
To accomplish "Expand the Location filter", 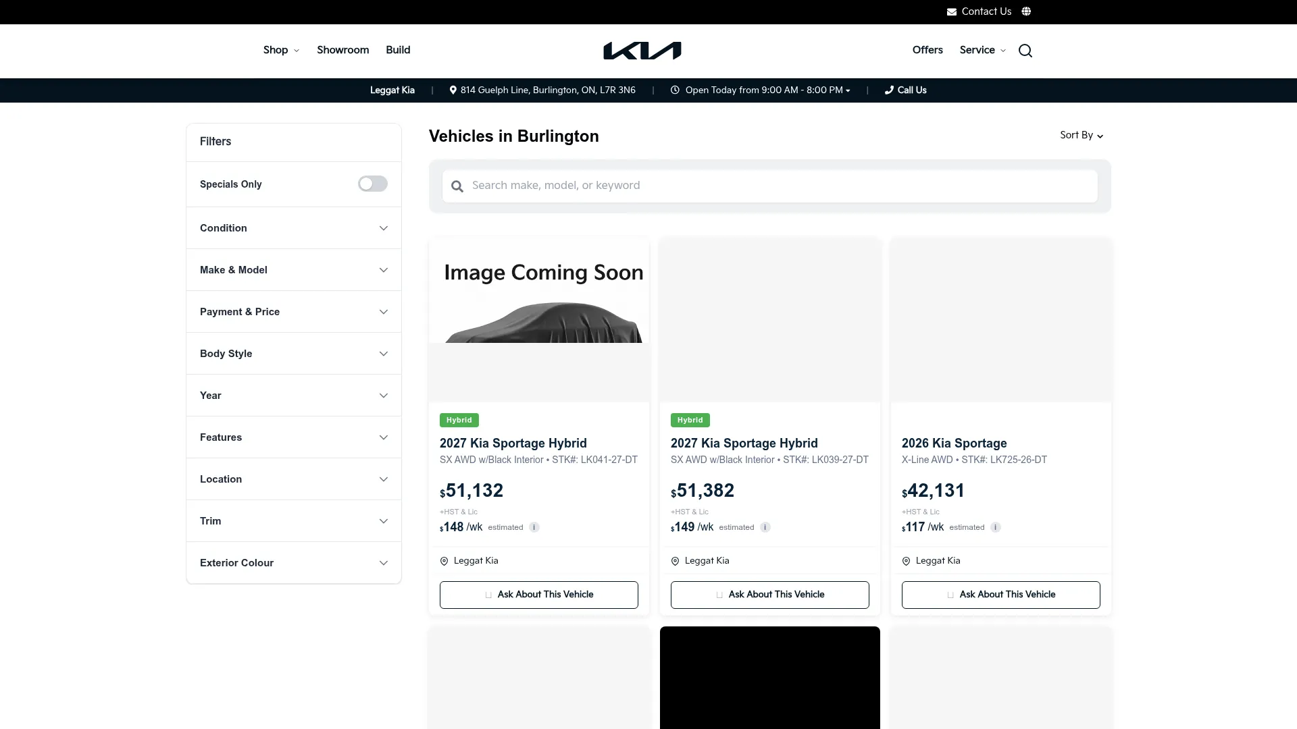I will (293, 479).
